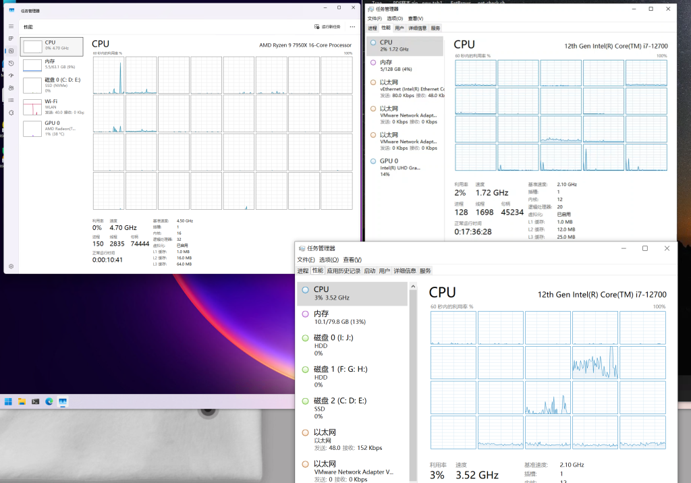Open the terminal icon on the taskbar
Viewport: 691px width, 483px height.
pos(35,401)
